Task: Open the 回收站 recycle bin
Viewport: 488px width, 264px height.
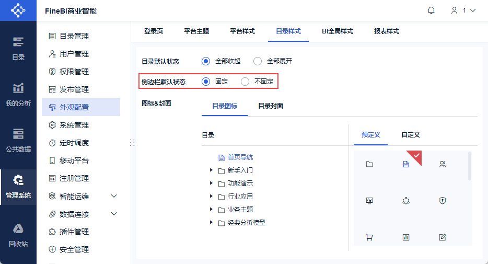Action: 18,235
